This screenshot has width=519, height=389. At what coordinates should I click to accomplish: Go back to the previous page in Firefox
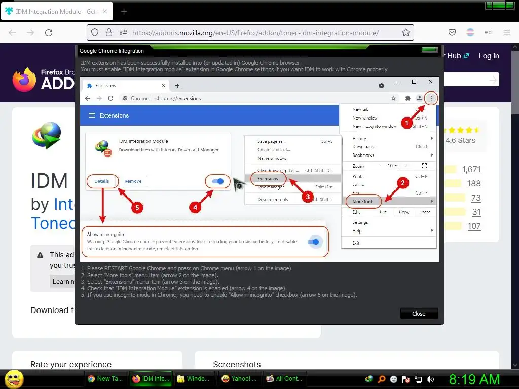coord(12,33)
